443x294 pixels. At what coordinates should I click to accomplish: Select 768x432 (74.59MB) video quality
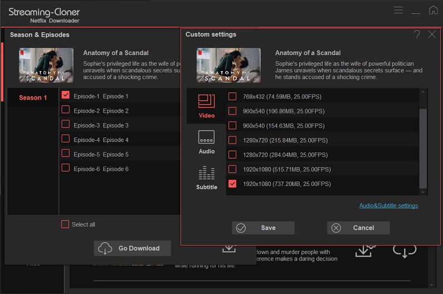click(232, 96)
